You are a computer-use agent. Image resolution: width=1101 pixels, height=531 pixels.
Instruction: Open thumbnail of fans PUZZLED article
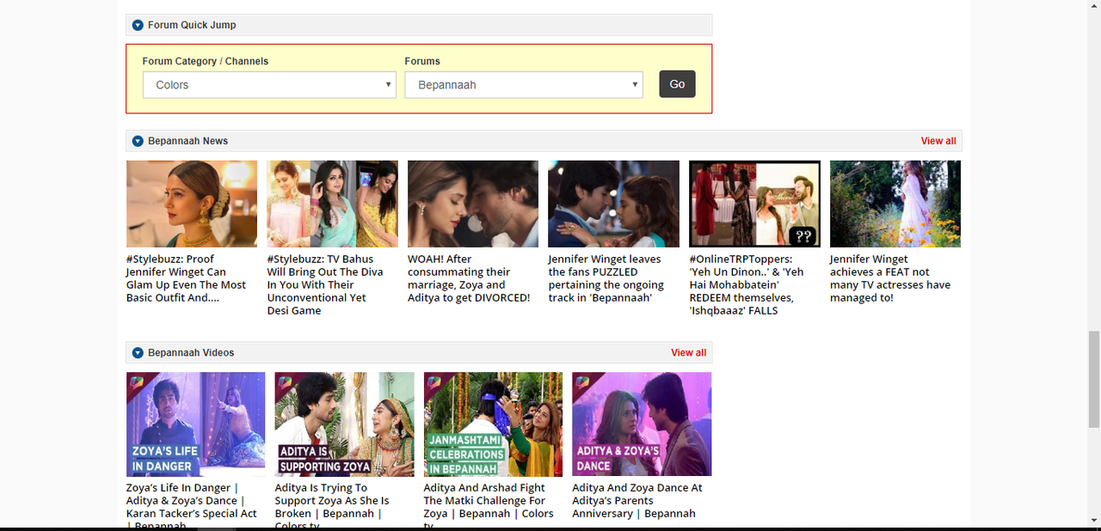(613, 204)
